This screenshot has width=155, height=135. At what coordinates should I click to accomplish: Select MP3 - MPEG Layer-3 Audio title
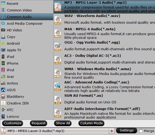point(95,3)
